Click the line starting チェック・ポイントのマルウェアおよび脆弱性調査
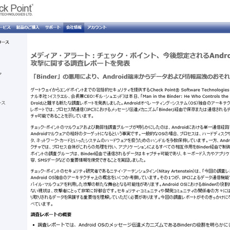The width and height of the screenshot is (230, 230). (x=130, y=127)
